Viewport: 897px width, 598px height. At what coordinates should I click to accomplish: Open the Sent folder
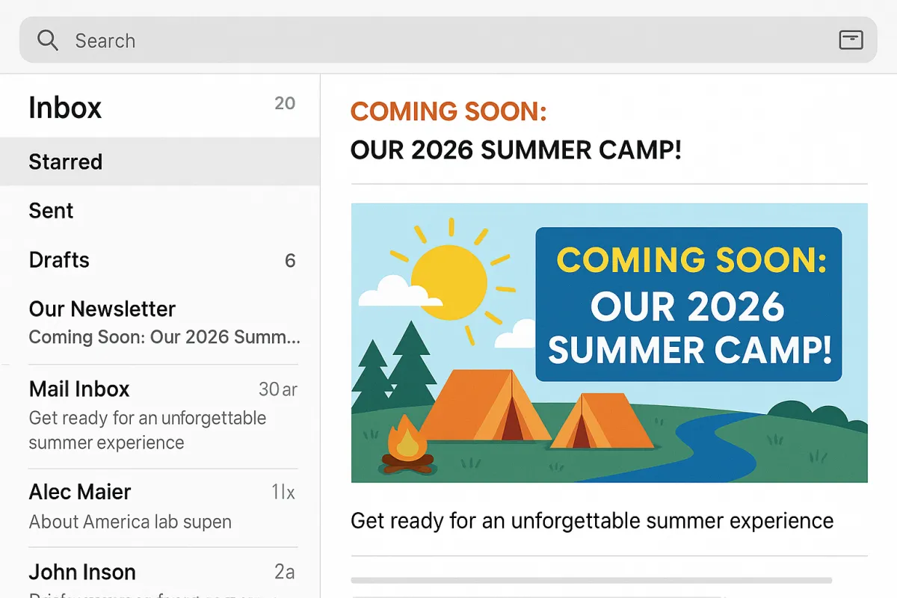tap(160, 211)
